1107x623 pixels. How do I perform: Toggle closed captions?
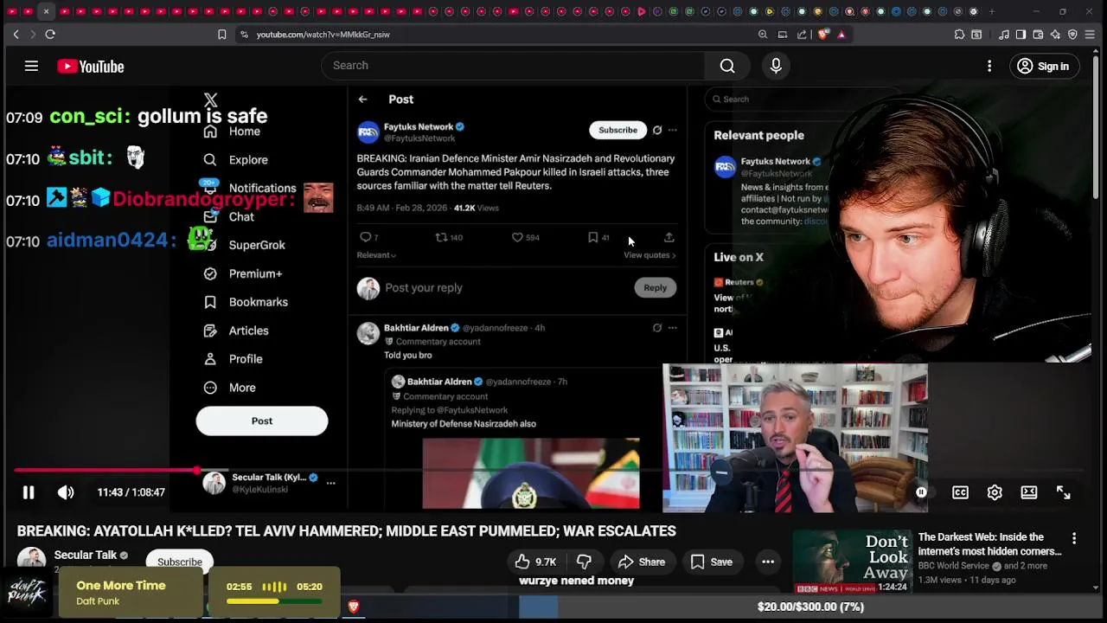pyautogui.click(x=960, y=492)
